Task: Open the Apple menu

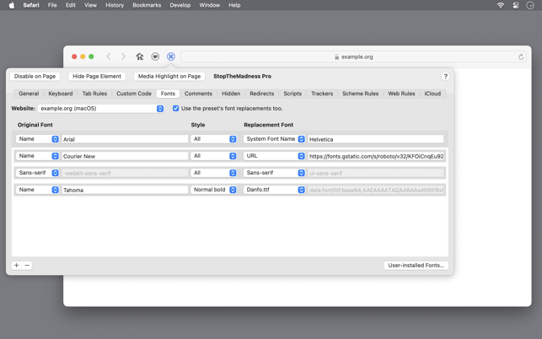Action: 12,5
